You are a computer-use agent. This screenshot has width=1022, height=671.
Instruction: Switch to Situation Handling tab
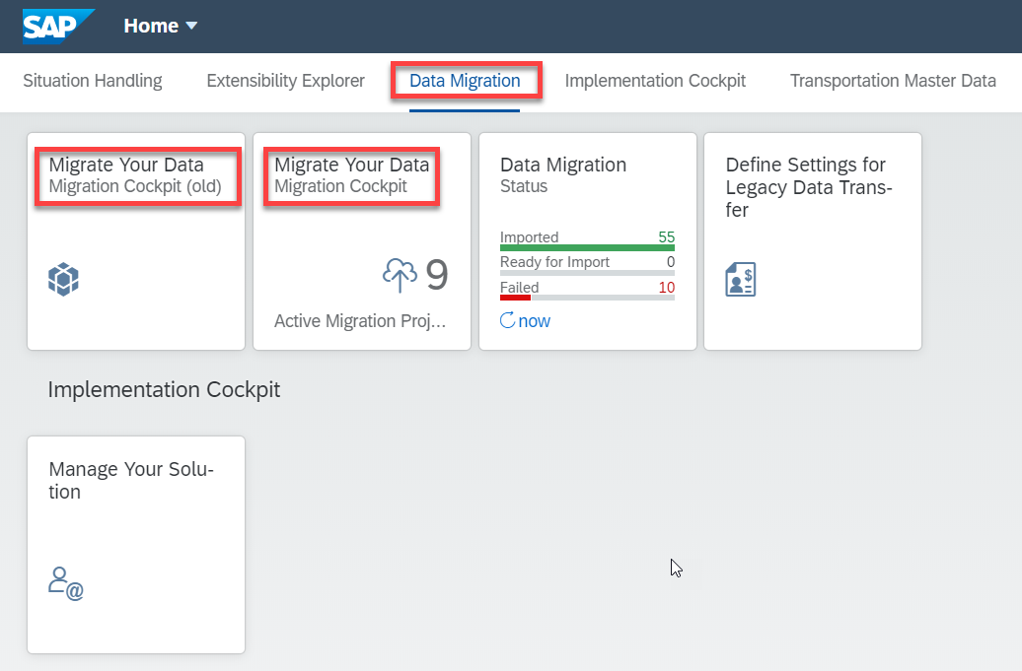93,81
